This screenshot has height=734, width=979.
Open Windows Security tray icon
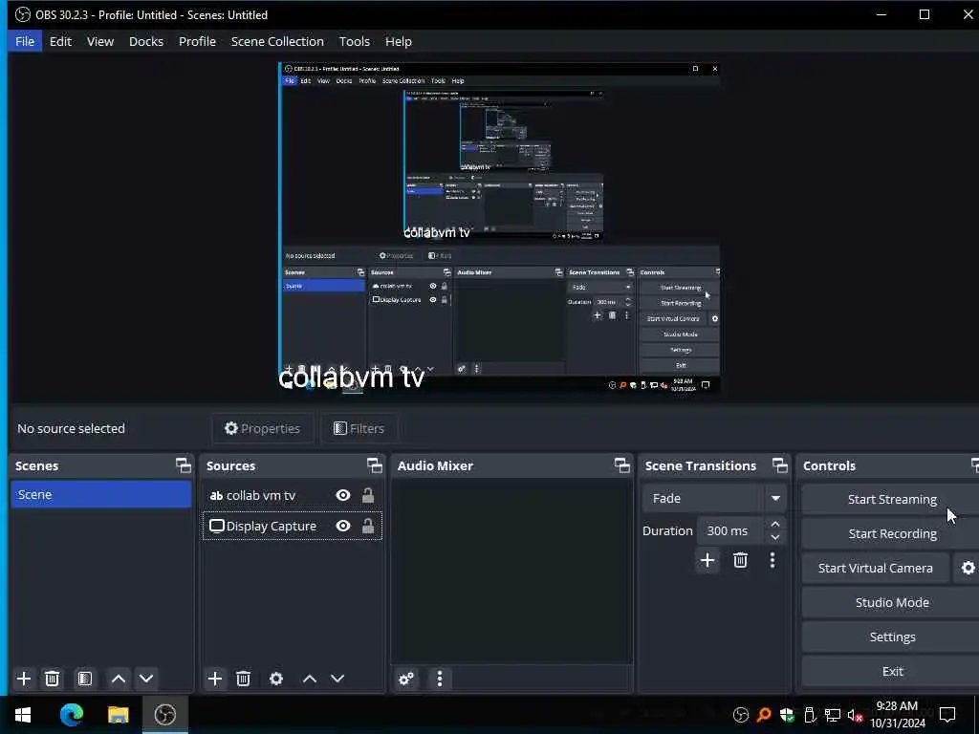787,715
